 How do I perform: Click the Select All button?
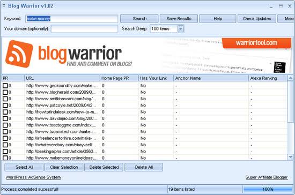24,167
